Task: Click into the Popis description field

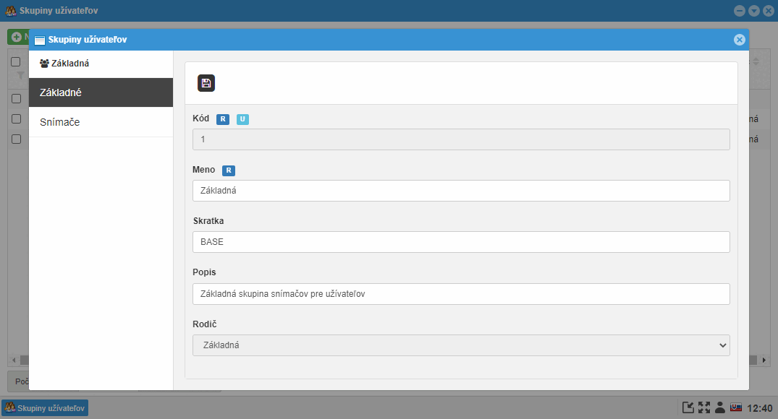Action: coord(461,294)
